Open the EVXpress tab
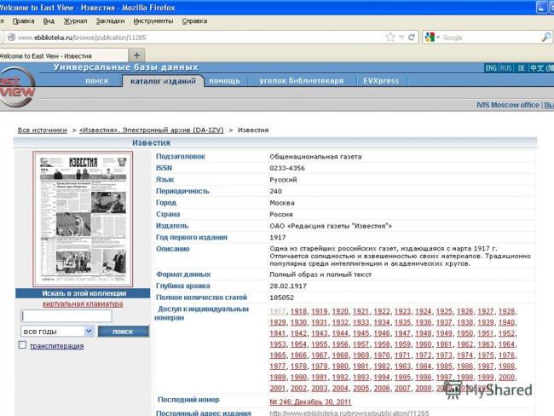The height and width of the screenshot is (416, 554). [381, 81]
